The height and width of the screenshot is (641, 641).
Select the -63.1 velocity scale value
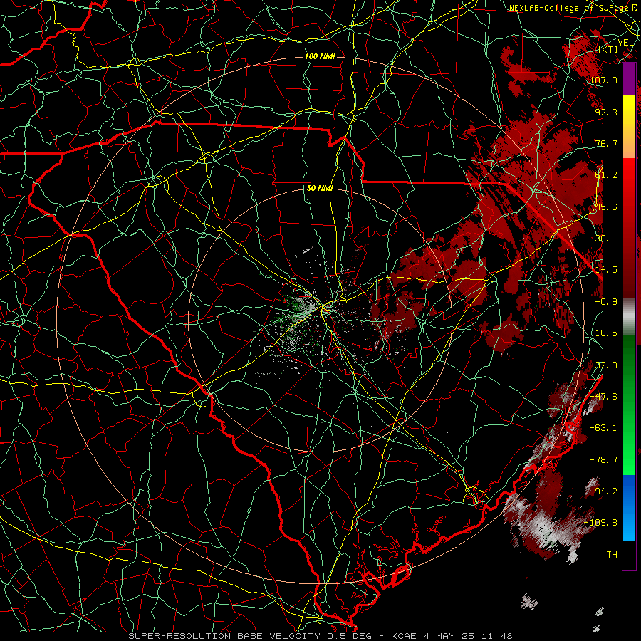click(x=603, y=428)
